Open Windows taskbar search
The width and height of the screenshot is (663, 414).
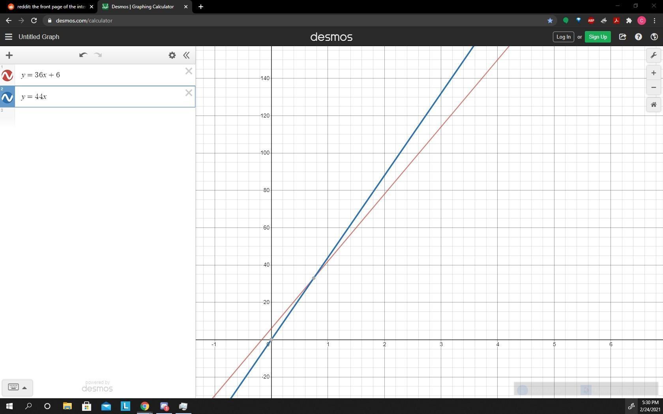click(x=28, y=406)
